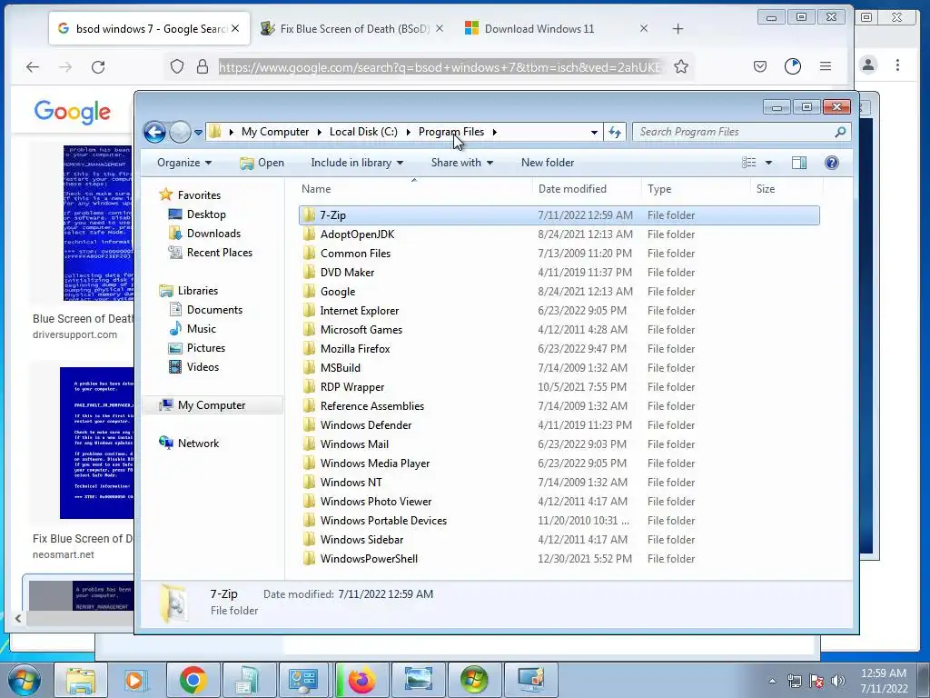930x698 pixels.
Task: Bookmark this page with the star icon
Action: click(x=681, y=66)
